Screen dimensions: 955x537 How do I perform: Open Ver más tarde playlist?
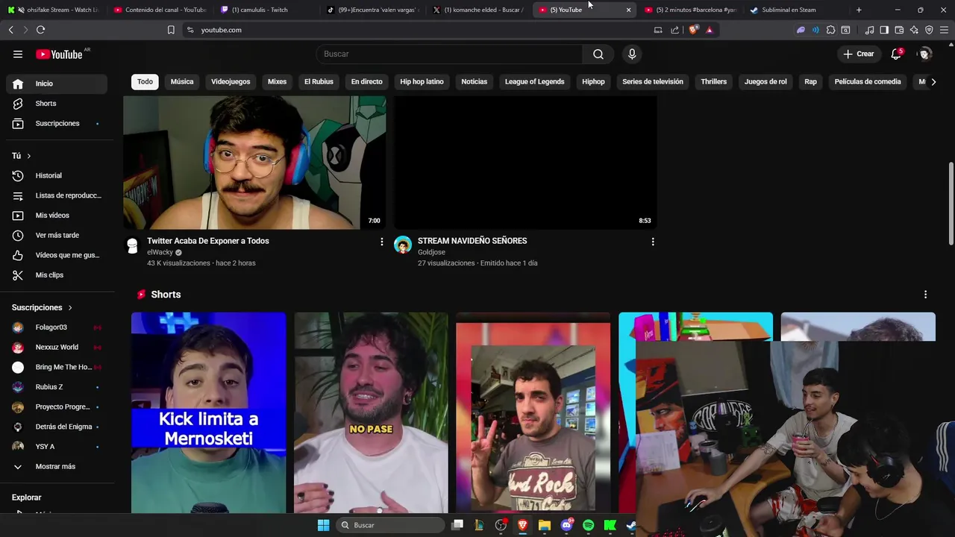coord(57,235)
